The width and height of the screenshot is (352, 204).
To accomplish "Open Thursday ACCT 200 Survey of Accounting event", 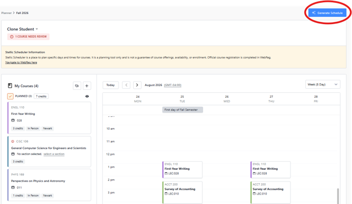I will pyautogui.click(x=271, y=192).
